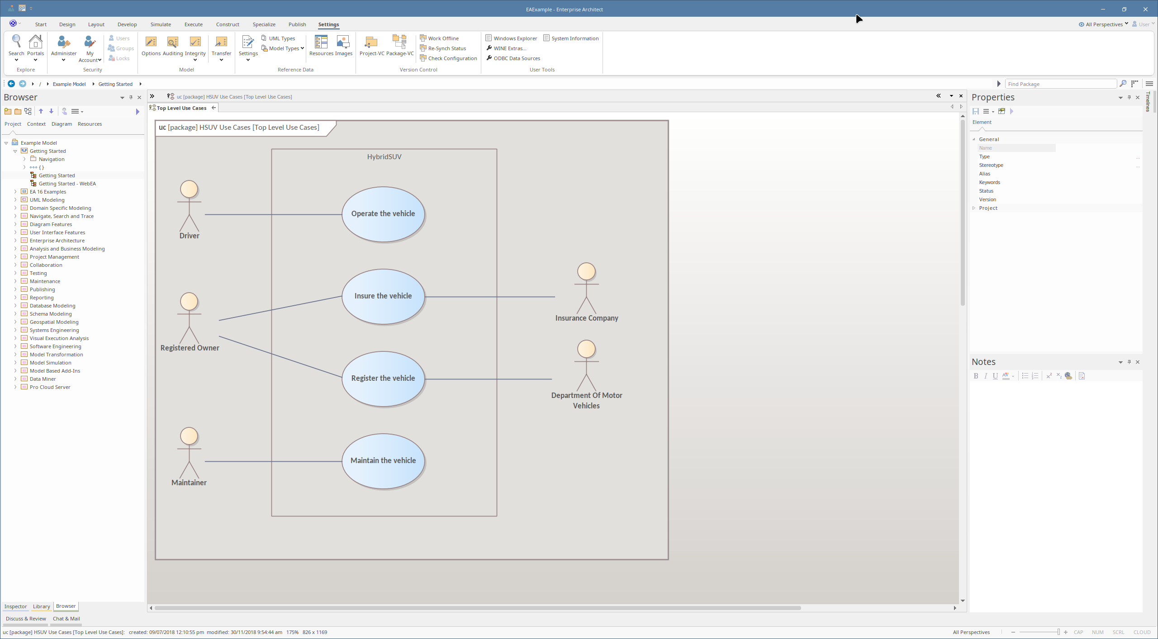Viewport: 1158px width, 639px height.
Task: Switch to the Design ribbon tab
Action: pos(67,24)
